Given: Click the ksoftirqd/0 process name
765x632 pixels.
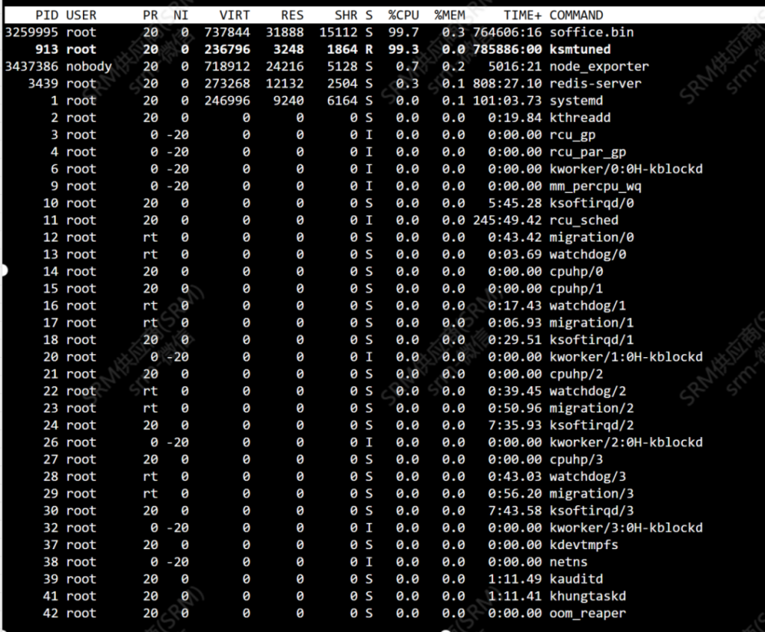Looking at the screenshot, I should coord(592,203).
